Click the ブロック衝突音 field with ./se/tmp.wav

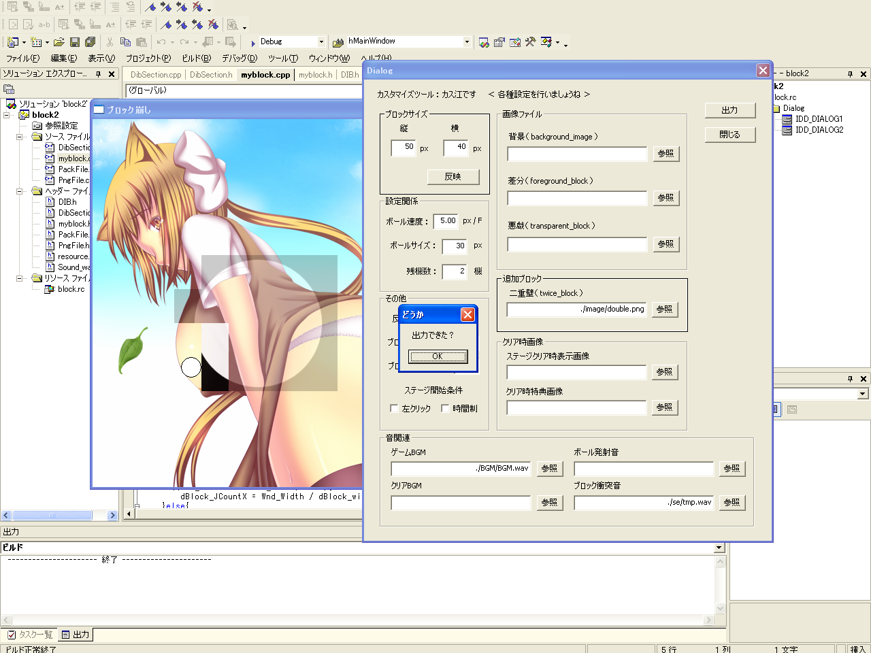coord(644,503)
